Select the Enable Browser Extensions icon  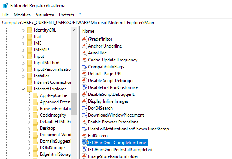point(84,122)
